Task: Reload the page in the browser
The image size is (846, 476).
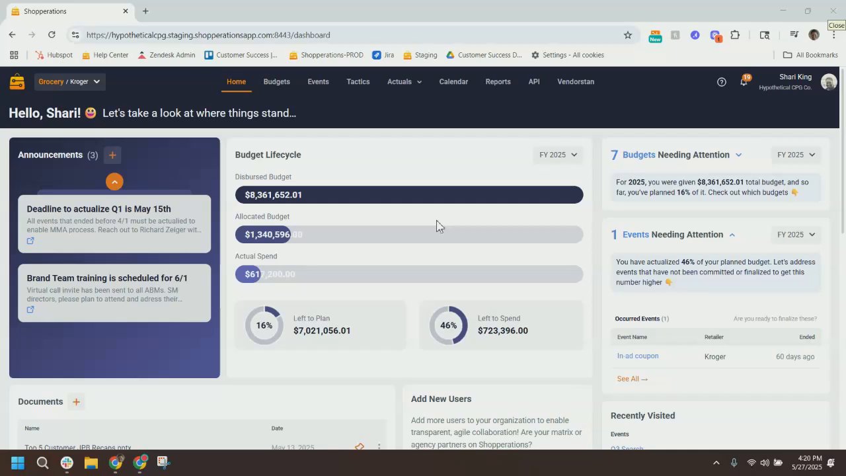Action: point(52,35)
